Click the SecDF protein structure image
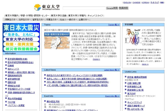 tap(133, 37)
